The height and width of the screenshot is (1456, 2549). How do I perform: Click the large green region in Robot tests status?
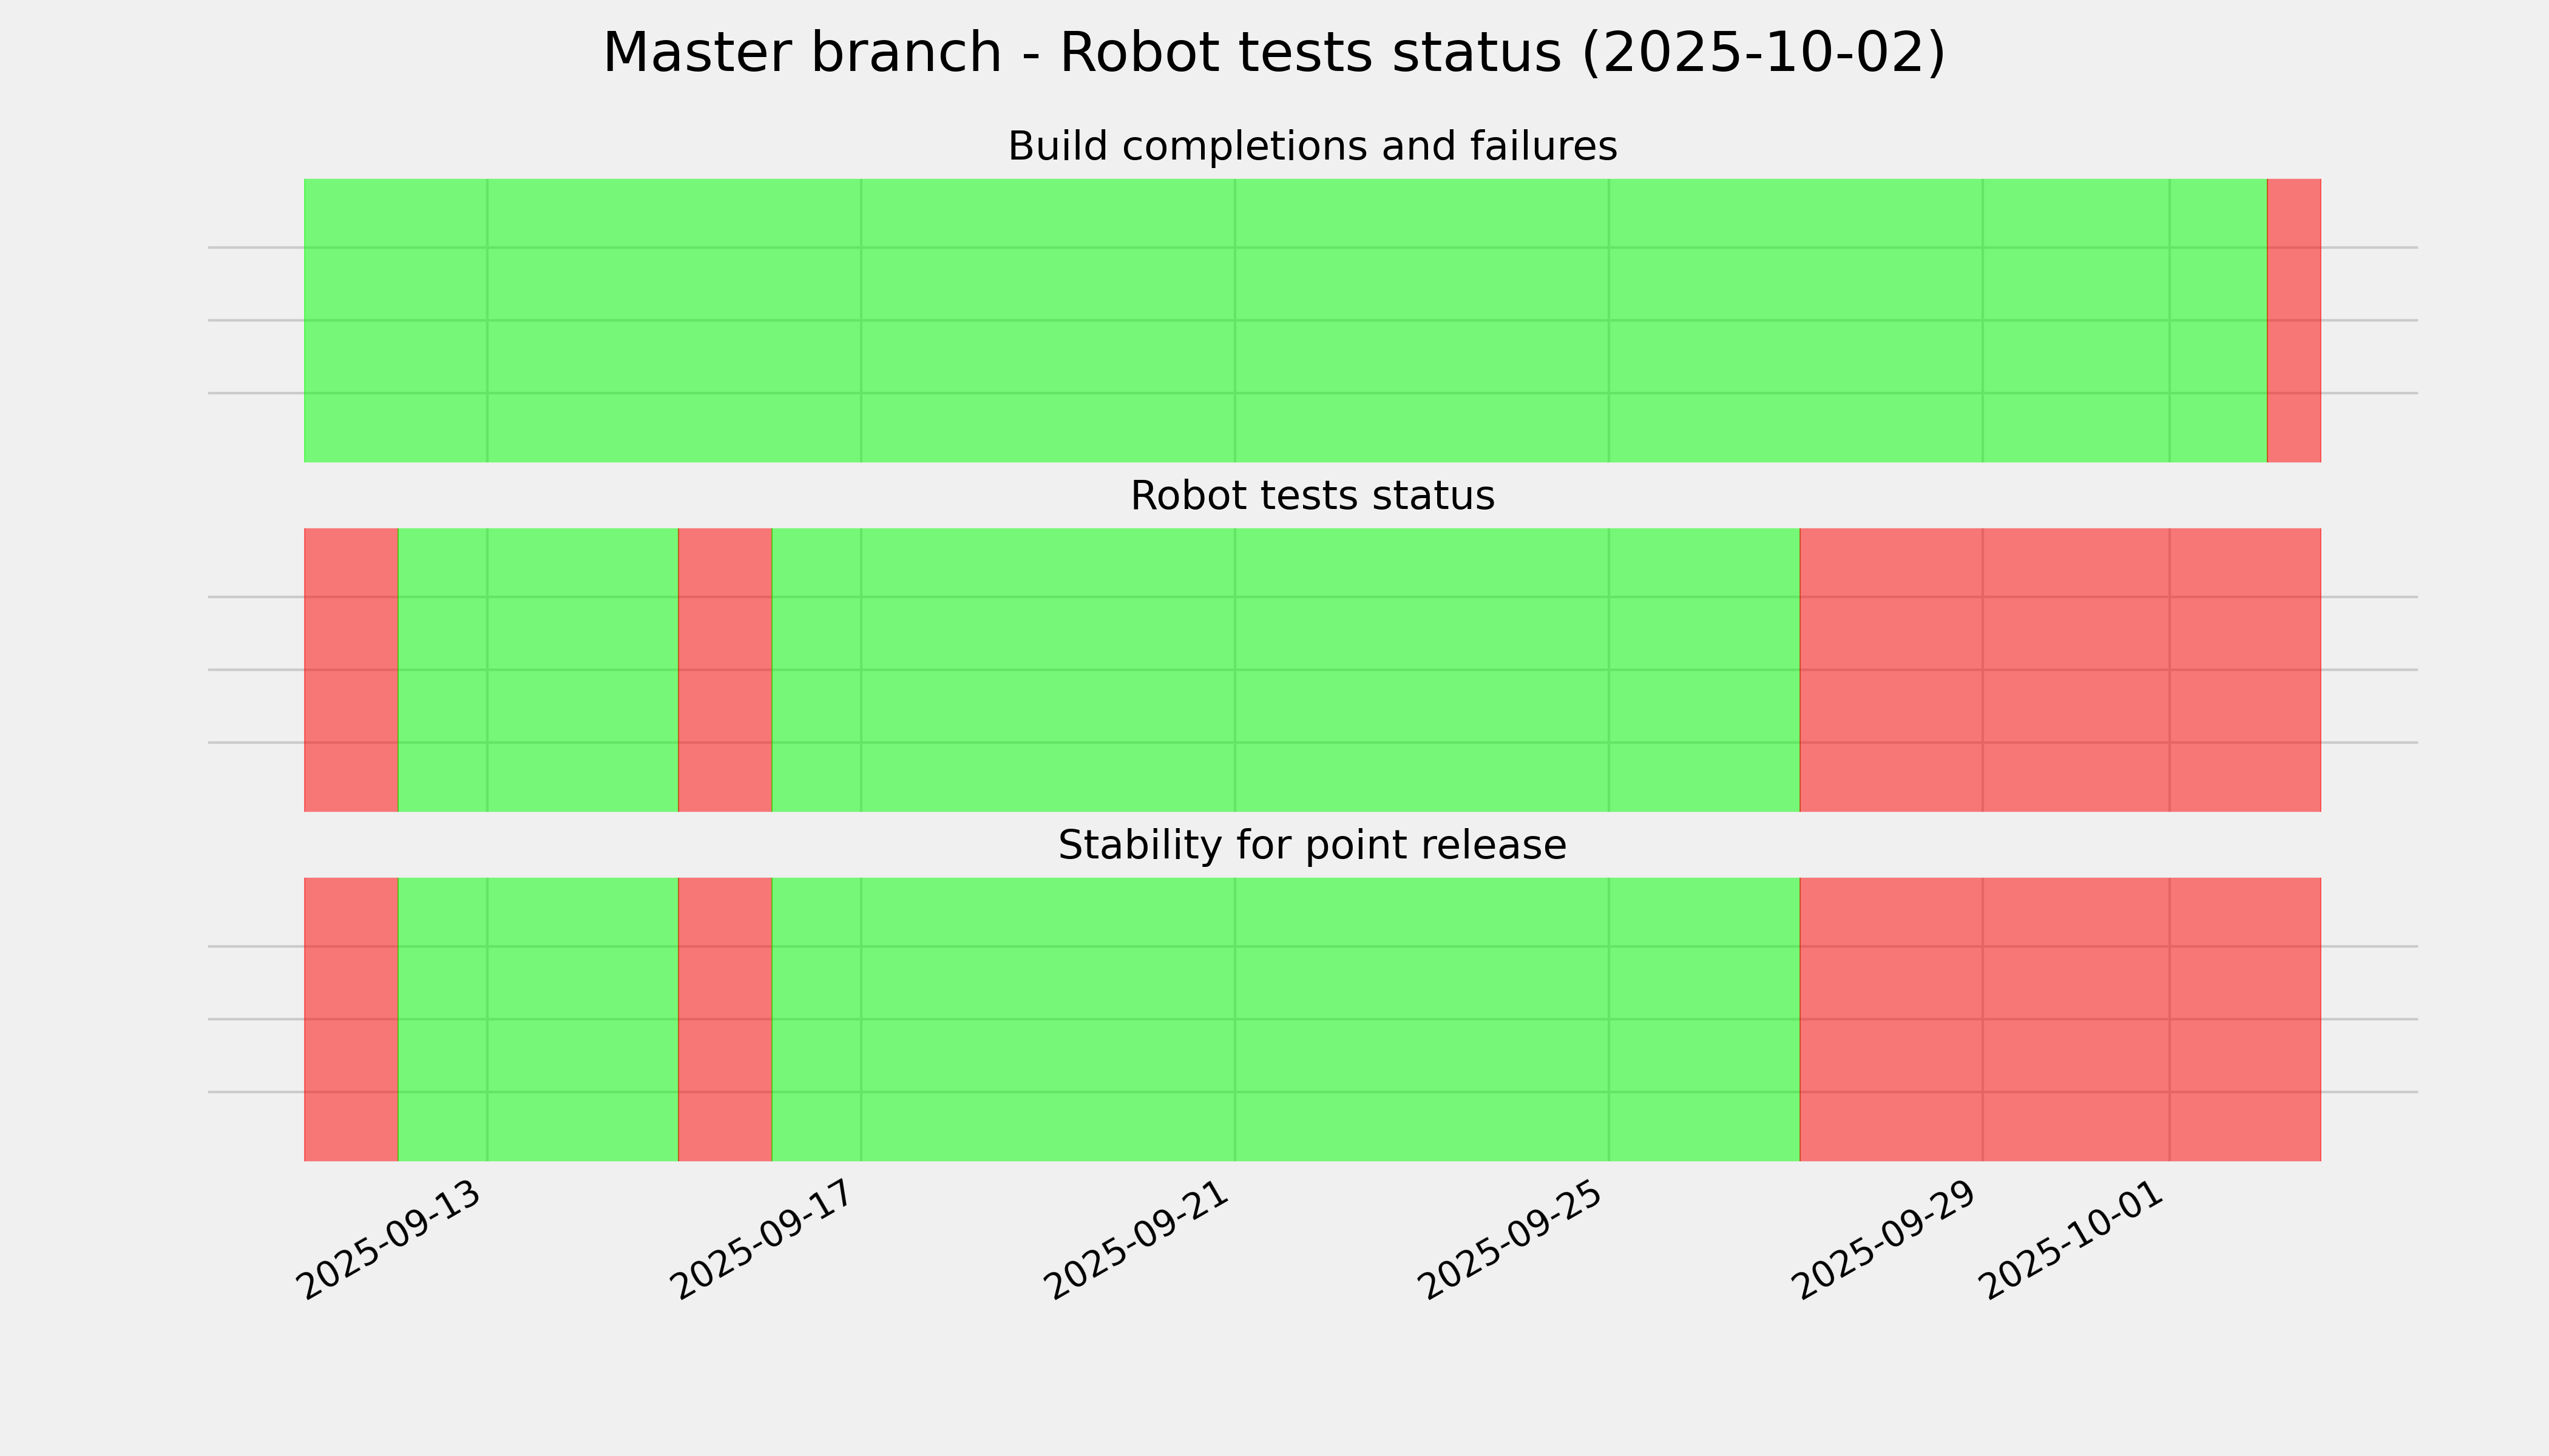point(1285,670)
